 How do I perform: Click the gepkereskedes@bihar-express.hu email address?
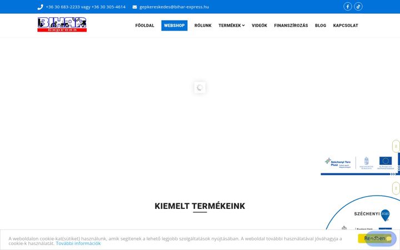pyautogui.click(x=174, y=7)
